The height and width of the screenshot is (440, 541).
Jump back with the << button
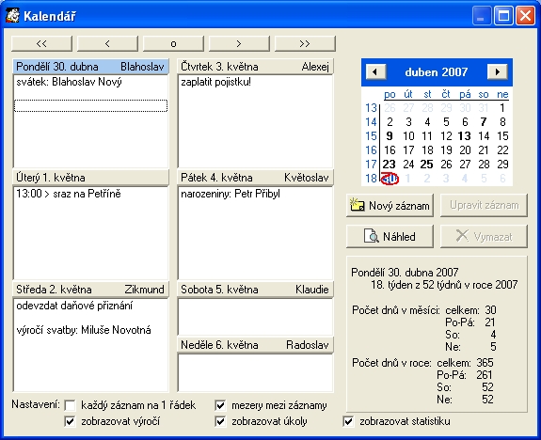pos(41,43)
